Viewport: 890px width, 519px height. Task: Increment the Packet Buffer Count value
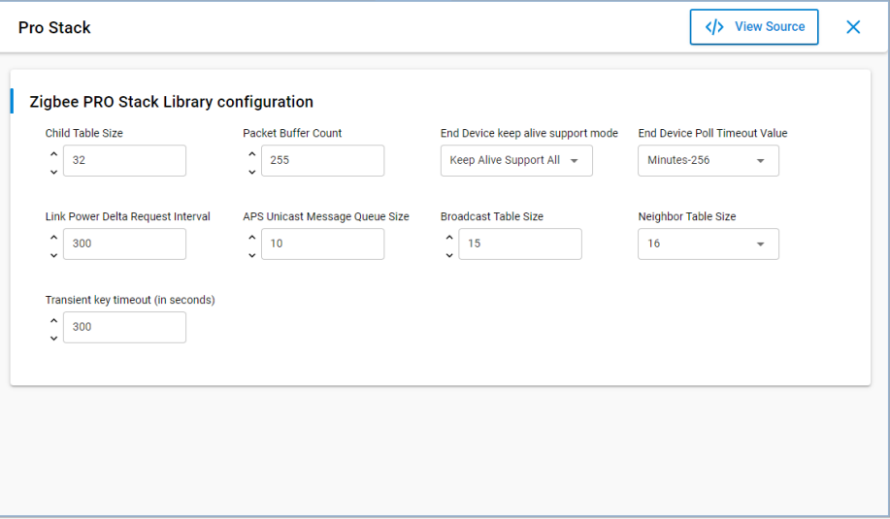[x=251, y=153]
